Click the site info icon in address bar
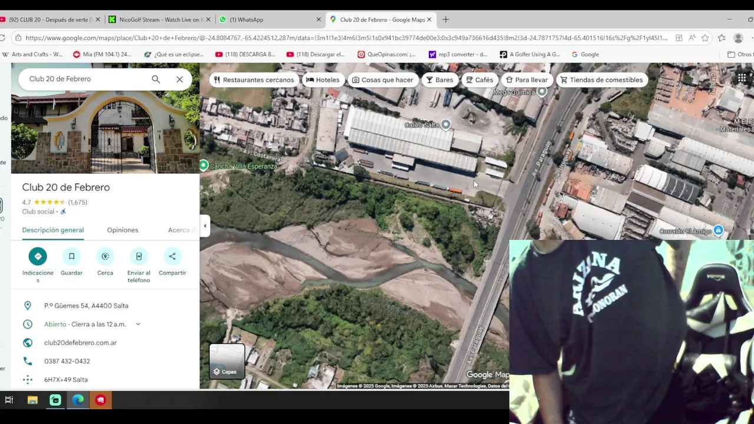754x424 pixels. (18, 38)
